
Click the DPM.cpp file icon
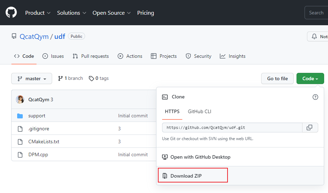coord(20,154)
